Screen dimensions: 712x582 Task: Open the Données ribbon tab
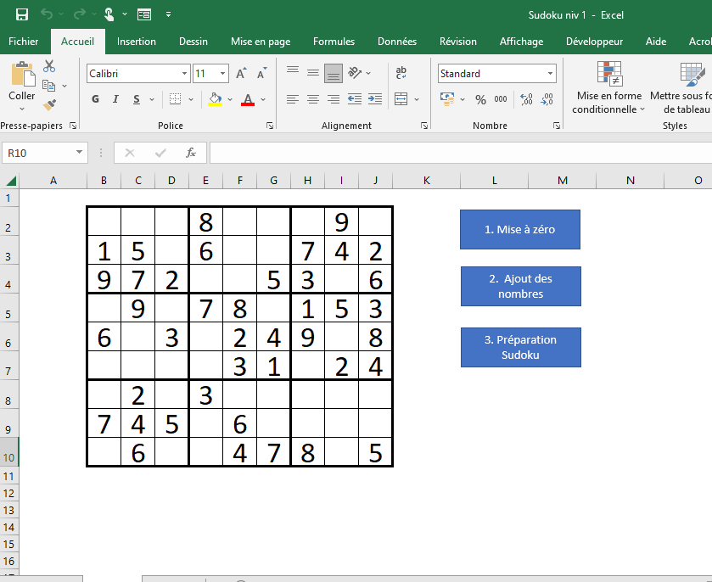tap(396, 41)
